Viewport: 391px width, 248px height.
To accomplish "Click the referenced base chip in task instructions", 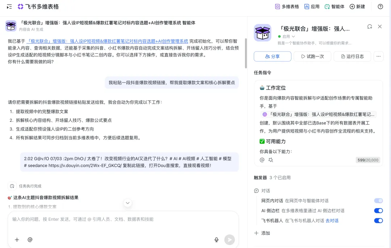I will click(319, 114).
